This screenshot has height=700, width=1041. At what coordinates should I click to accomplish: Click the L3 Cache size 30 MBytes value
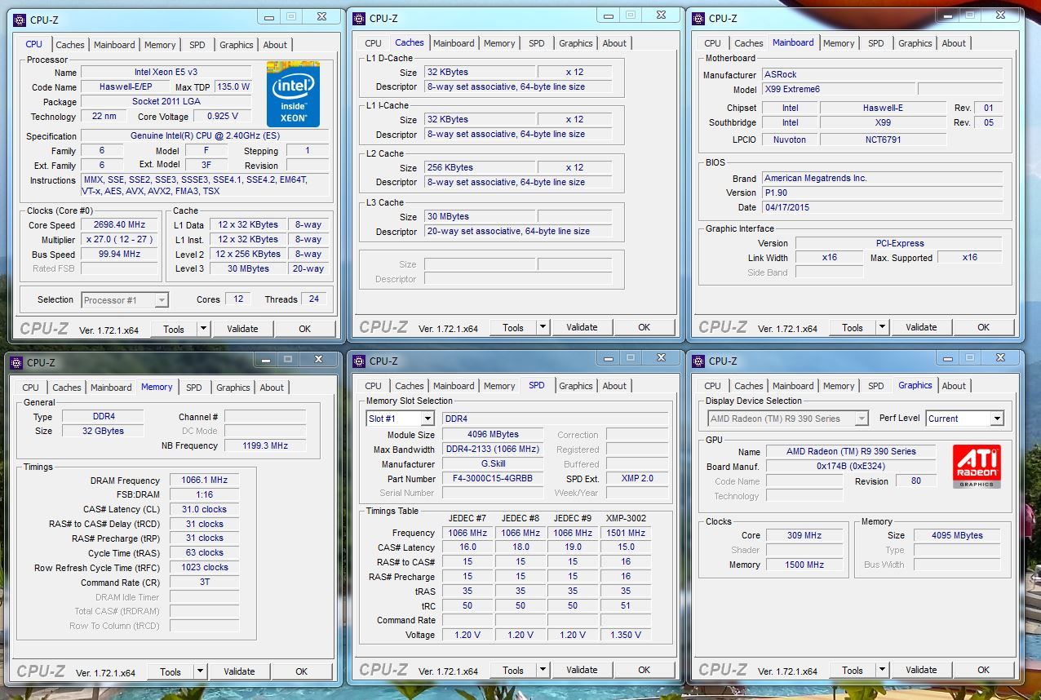(x=480, y=217)
